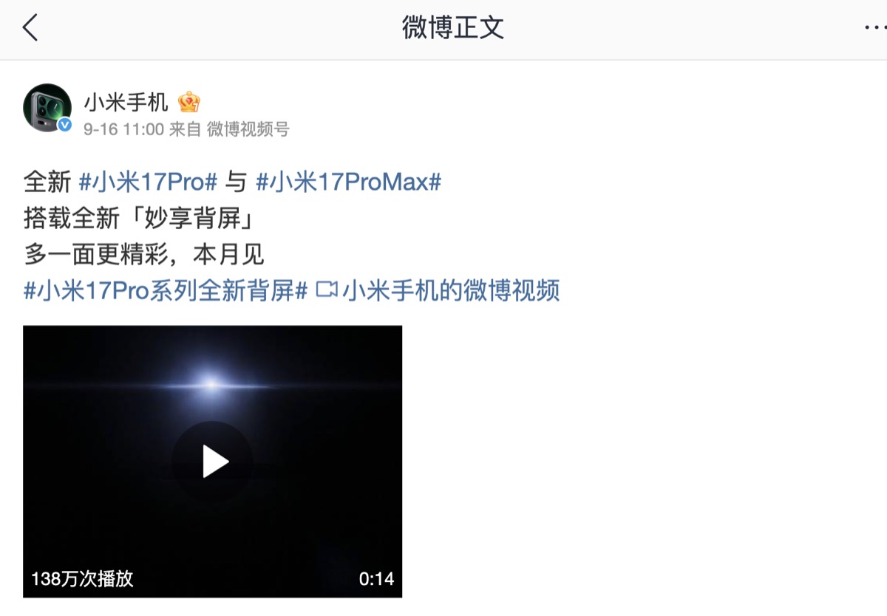
Task: Play the video with the center play button
Action: pos(213,462)
